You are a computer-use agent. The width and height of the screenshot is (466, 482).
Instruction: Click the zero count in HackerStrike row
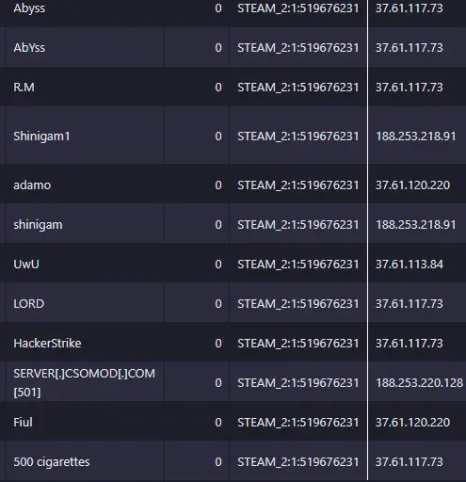point(218,344)
